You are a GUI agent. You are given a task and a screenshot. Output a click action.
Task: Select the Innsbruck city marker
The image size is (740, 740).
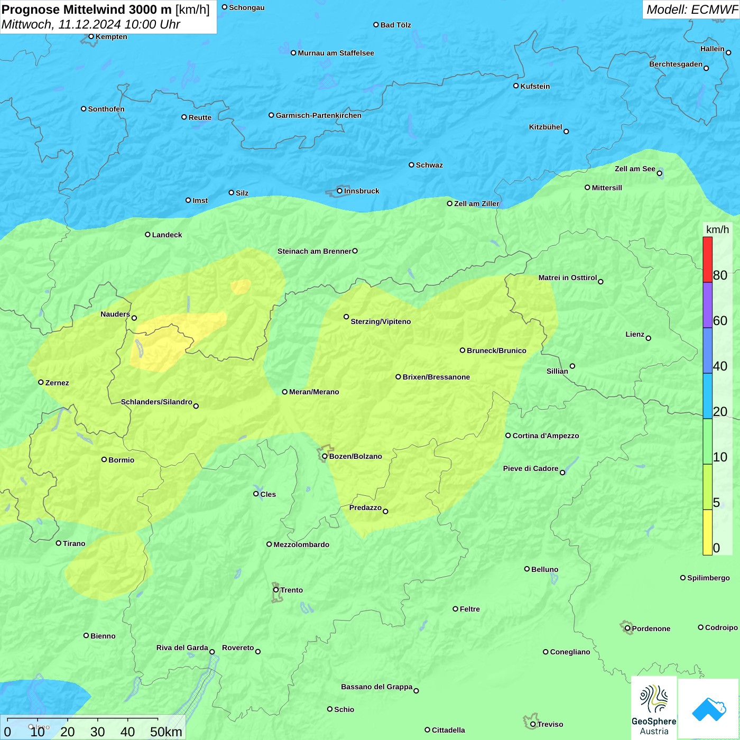click(x=340, y=191)
